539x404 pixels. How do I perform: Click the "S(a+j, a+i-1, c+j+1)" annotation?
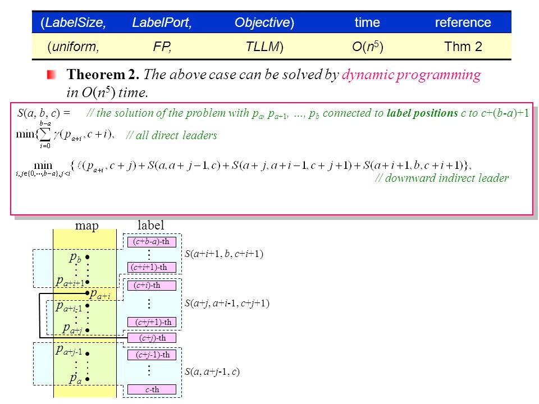coord(227,303)
